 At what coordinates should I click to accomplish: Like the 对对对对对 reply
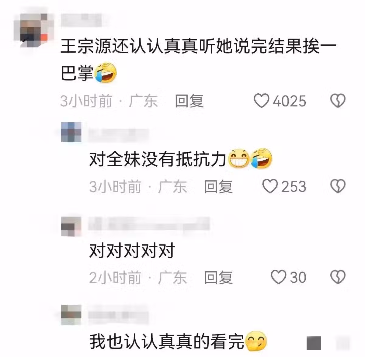point(278,277)
